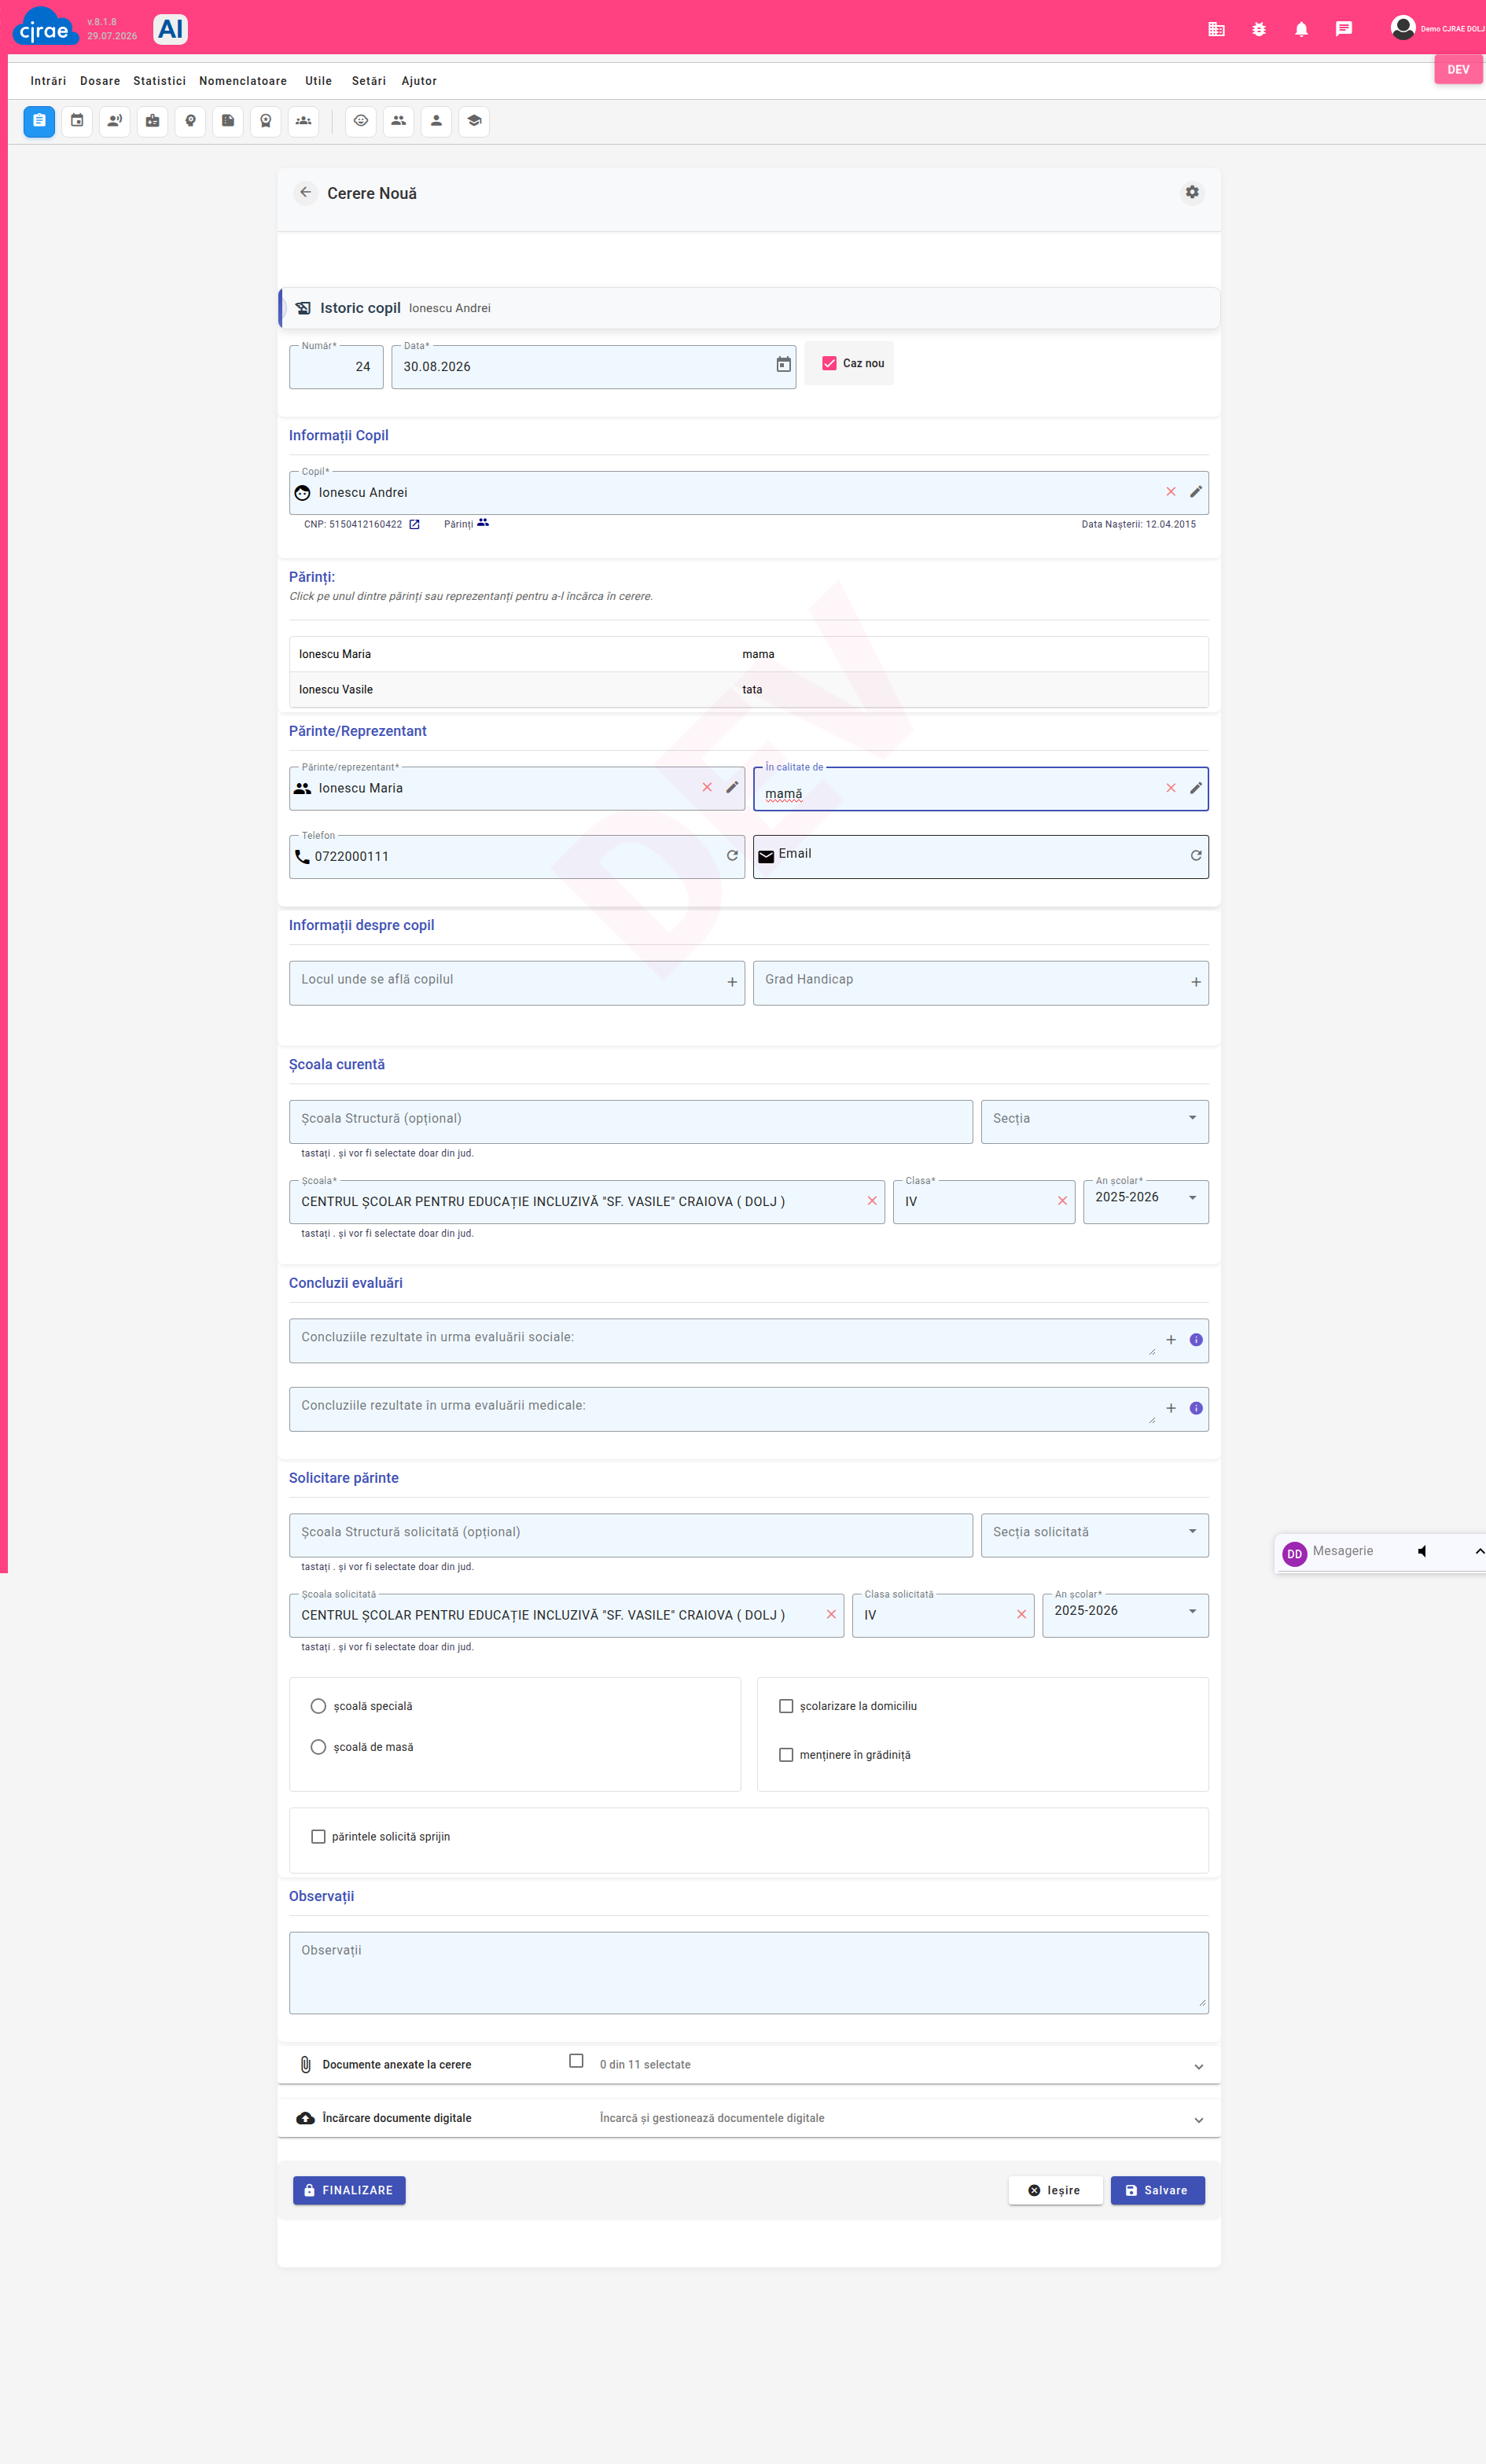Open the Statistici menu

pos(159,81)
